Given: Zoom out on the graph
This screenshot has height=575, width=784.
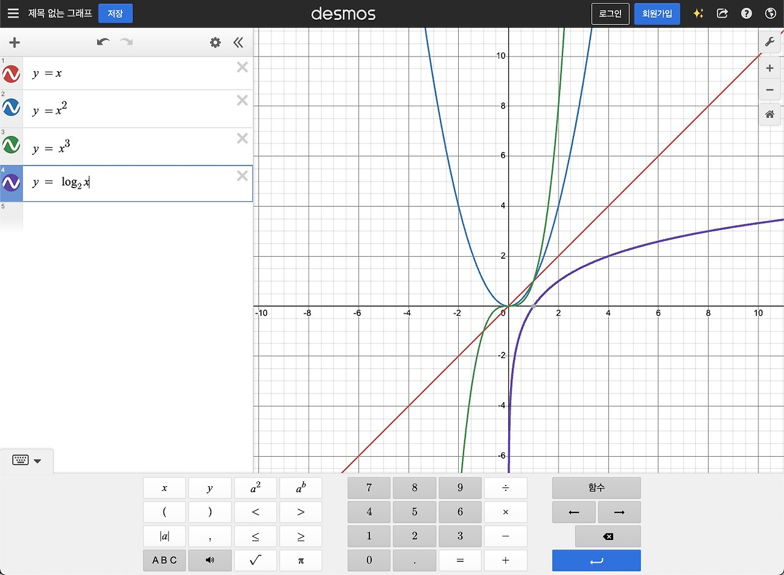Looking at the screenshot, I should tap(770, 89).
